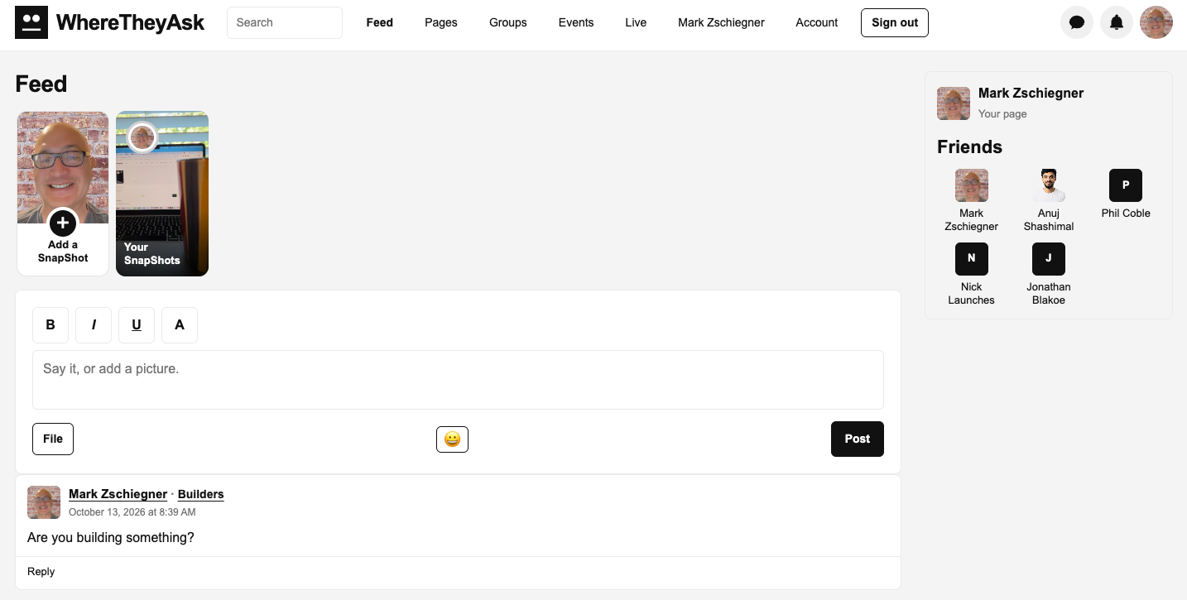Open Nick Launches' friend avatar
The width and height of the screenshot is (1187, 600).
972,259
